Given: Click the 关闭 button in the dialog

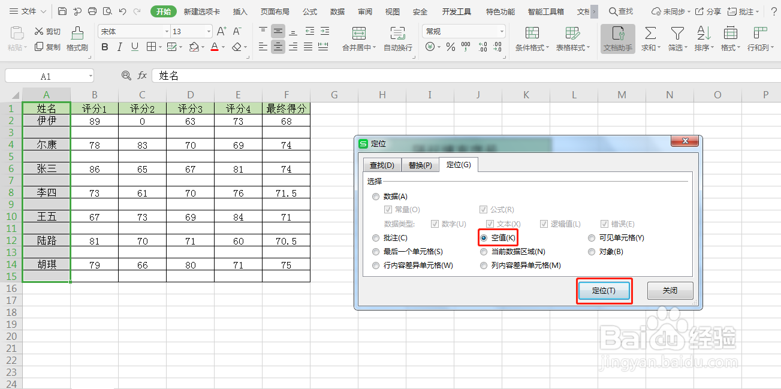Looking at the screenshot, I should 670,290.
